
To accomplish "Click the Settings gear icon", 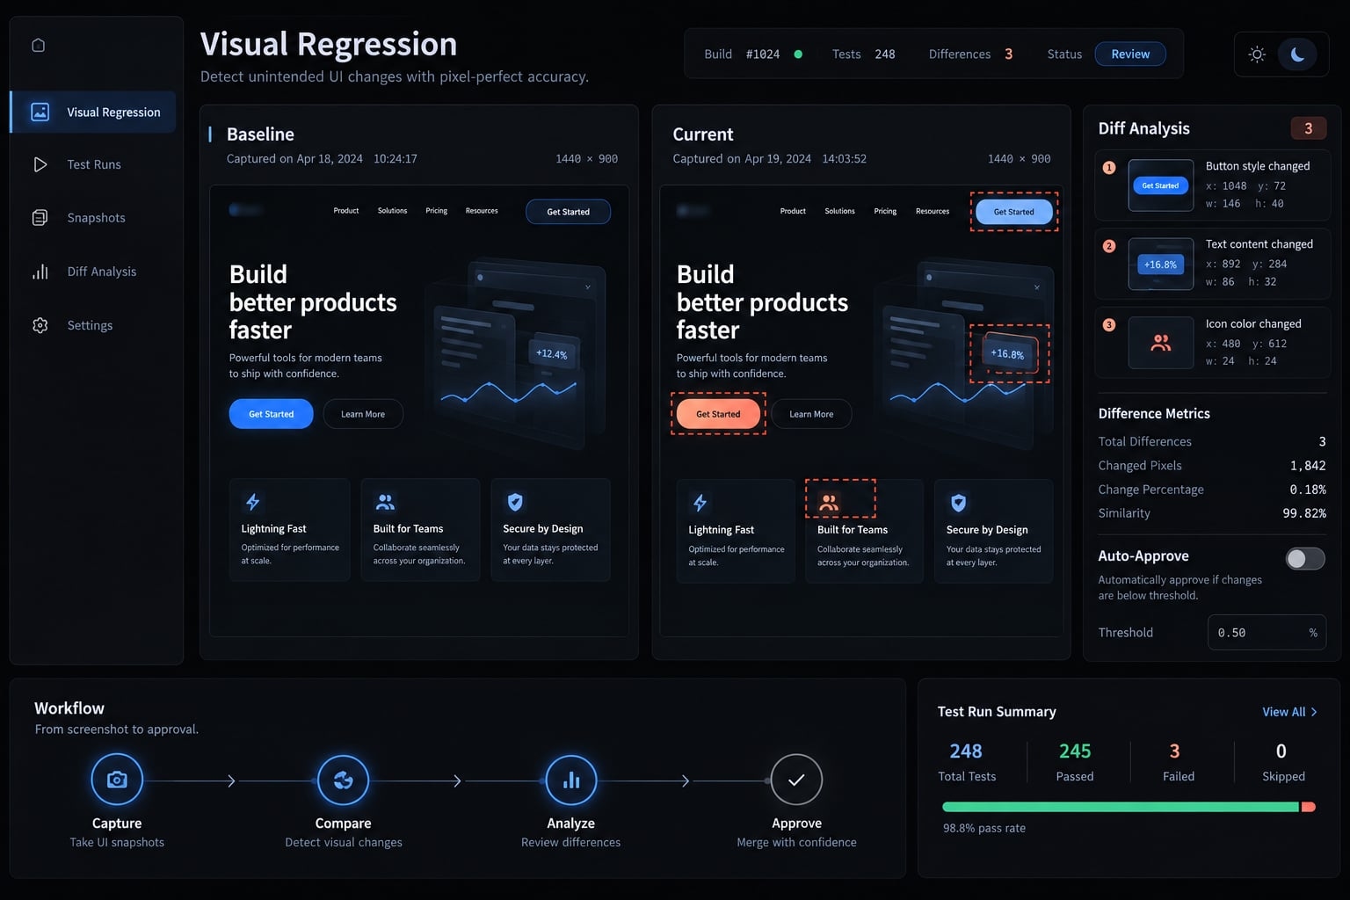I will point(40,325).
